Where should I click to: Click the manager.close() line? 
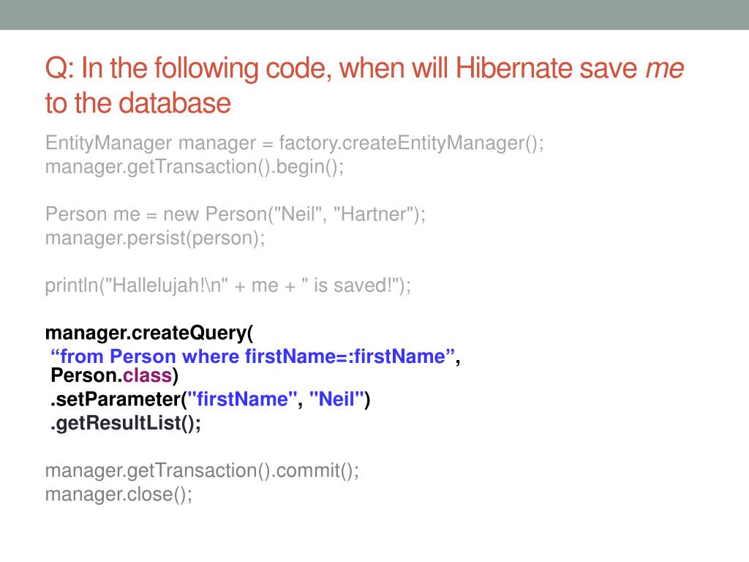pos(119,494)
